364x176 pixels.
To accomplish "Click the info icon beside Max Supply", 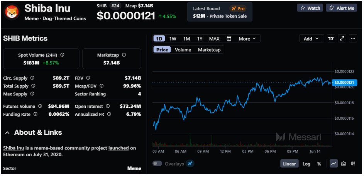I will tap(32, 94).
